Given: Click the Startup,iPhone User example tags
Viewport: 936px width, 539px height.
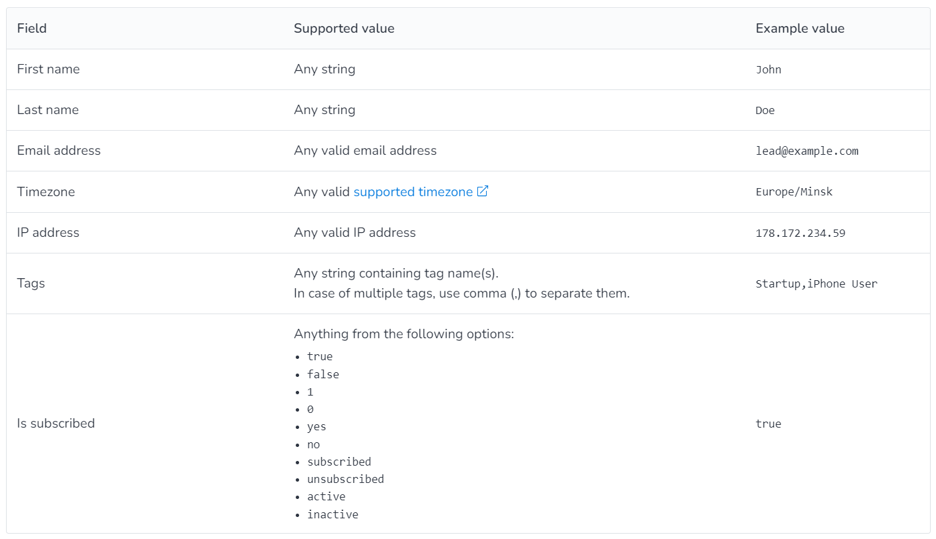Looking at the screenshot, I should 816,284.
